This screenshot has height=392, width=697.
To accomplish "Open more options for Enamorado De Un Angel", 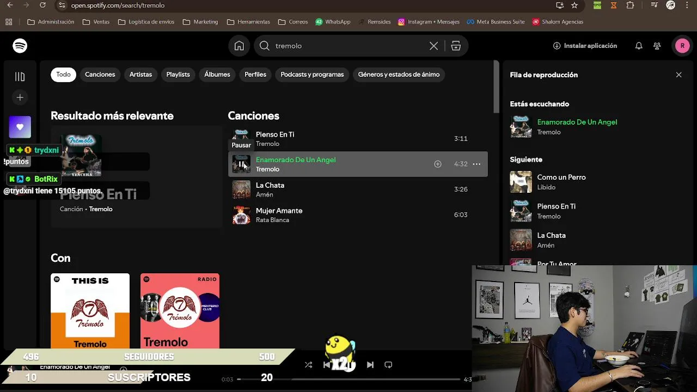I will (x=476, y=164).
